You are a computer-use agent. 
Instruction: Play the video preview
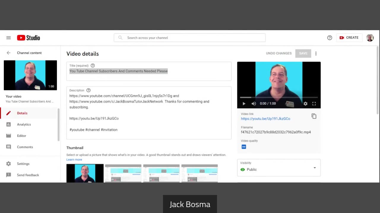(244, 104)
